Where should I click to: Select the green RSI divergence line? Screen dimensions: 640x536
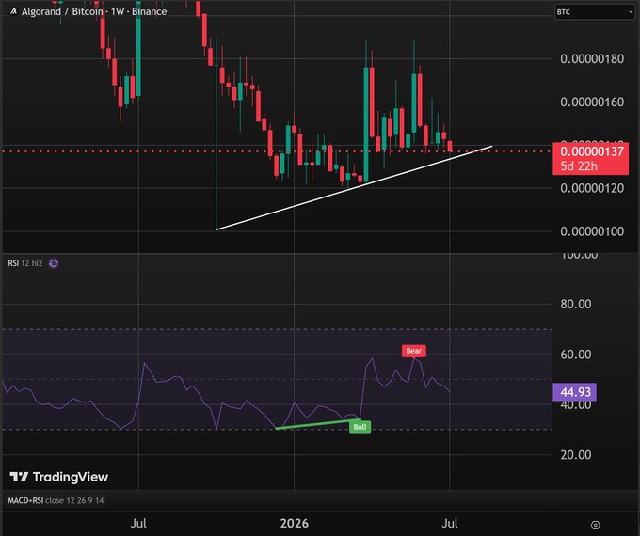coord(317,424)
